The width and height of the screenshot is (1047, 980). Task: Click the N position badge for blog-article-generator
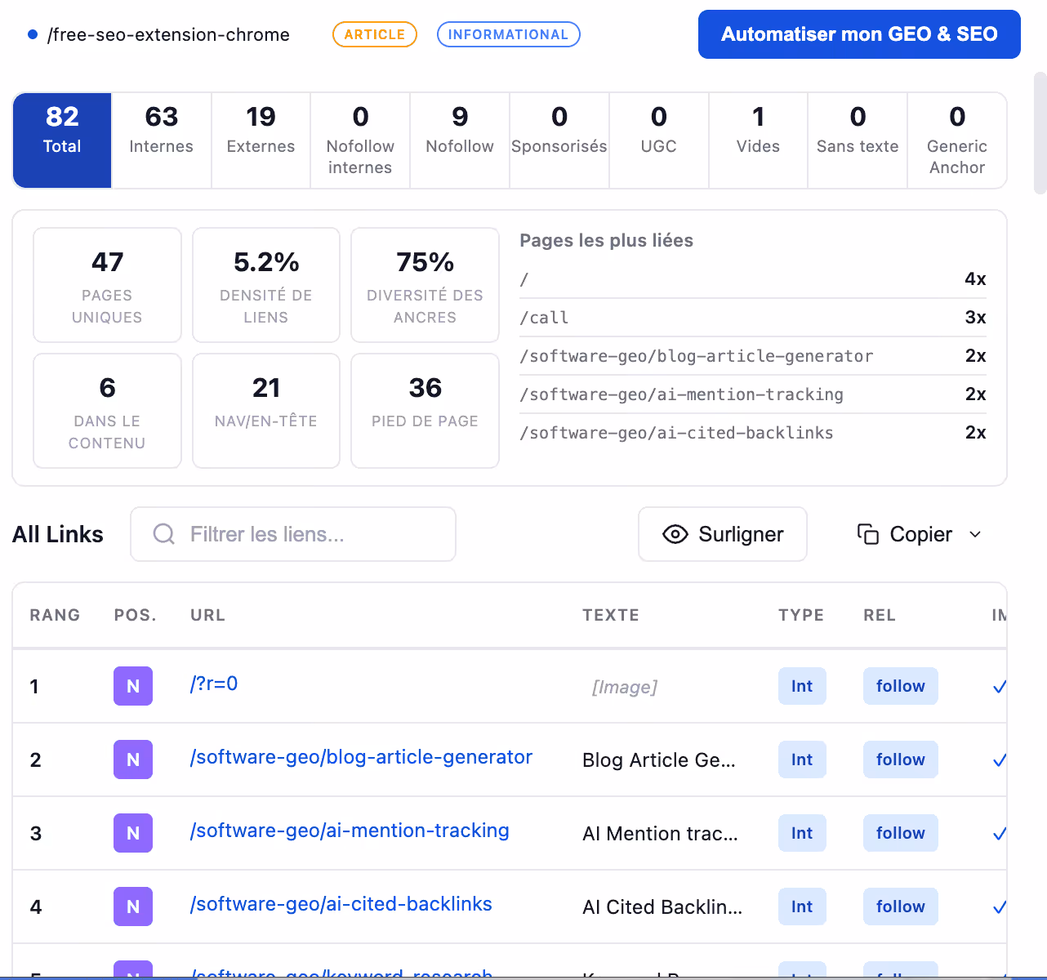133,759
